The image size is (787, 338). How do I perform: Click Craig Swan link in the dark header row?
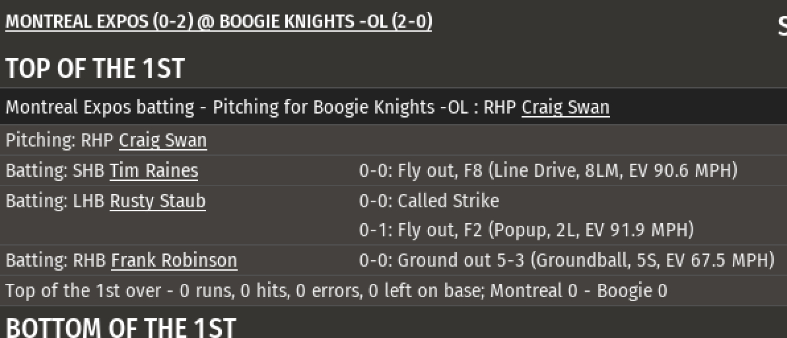pos(565,107)
